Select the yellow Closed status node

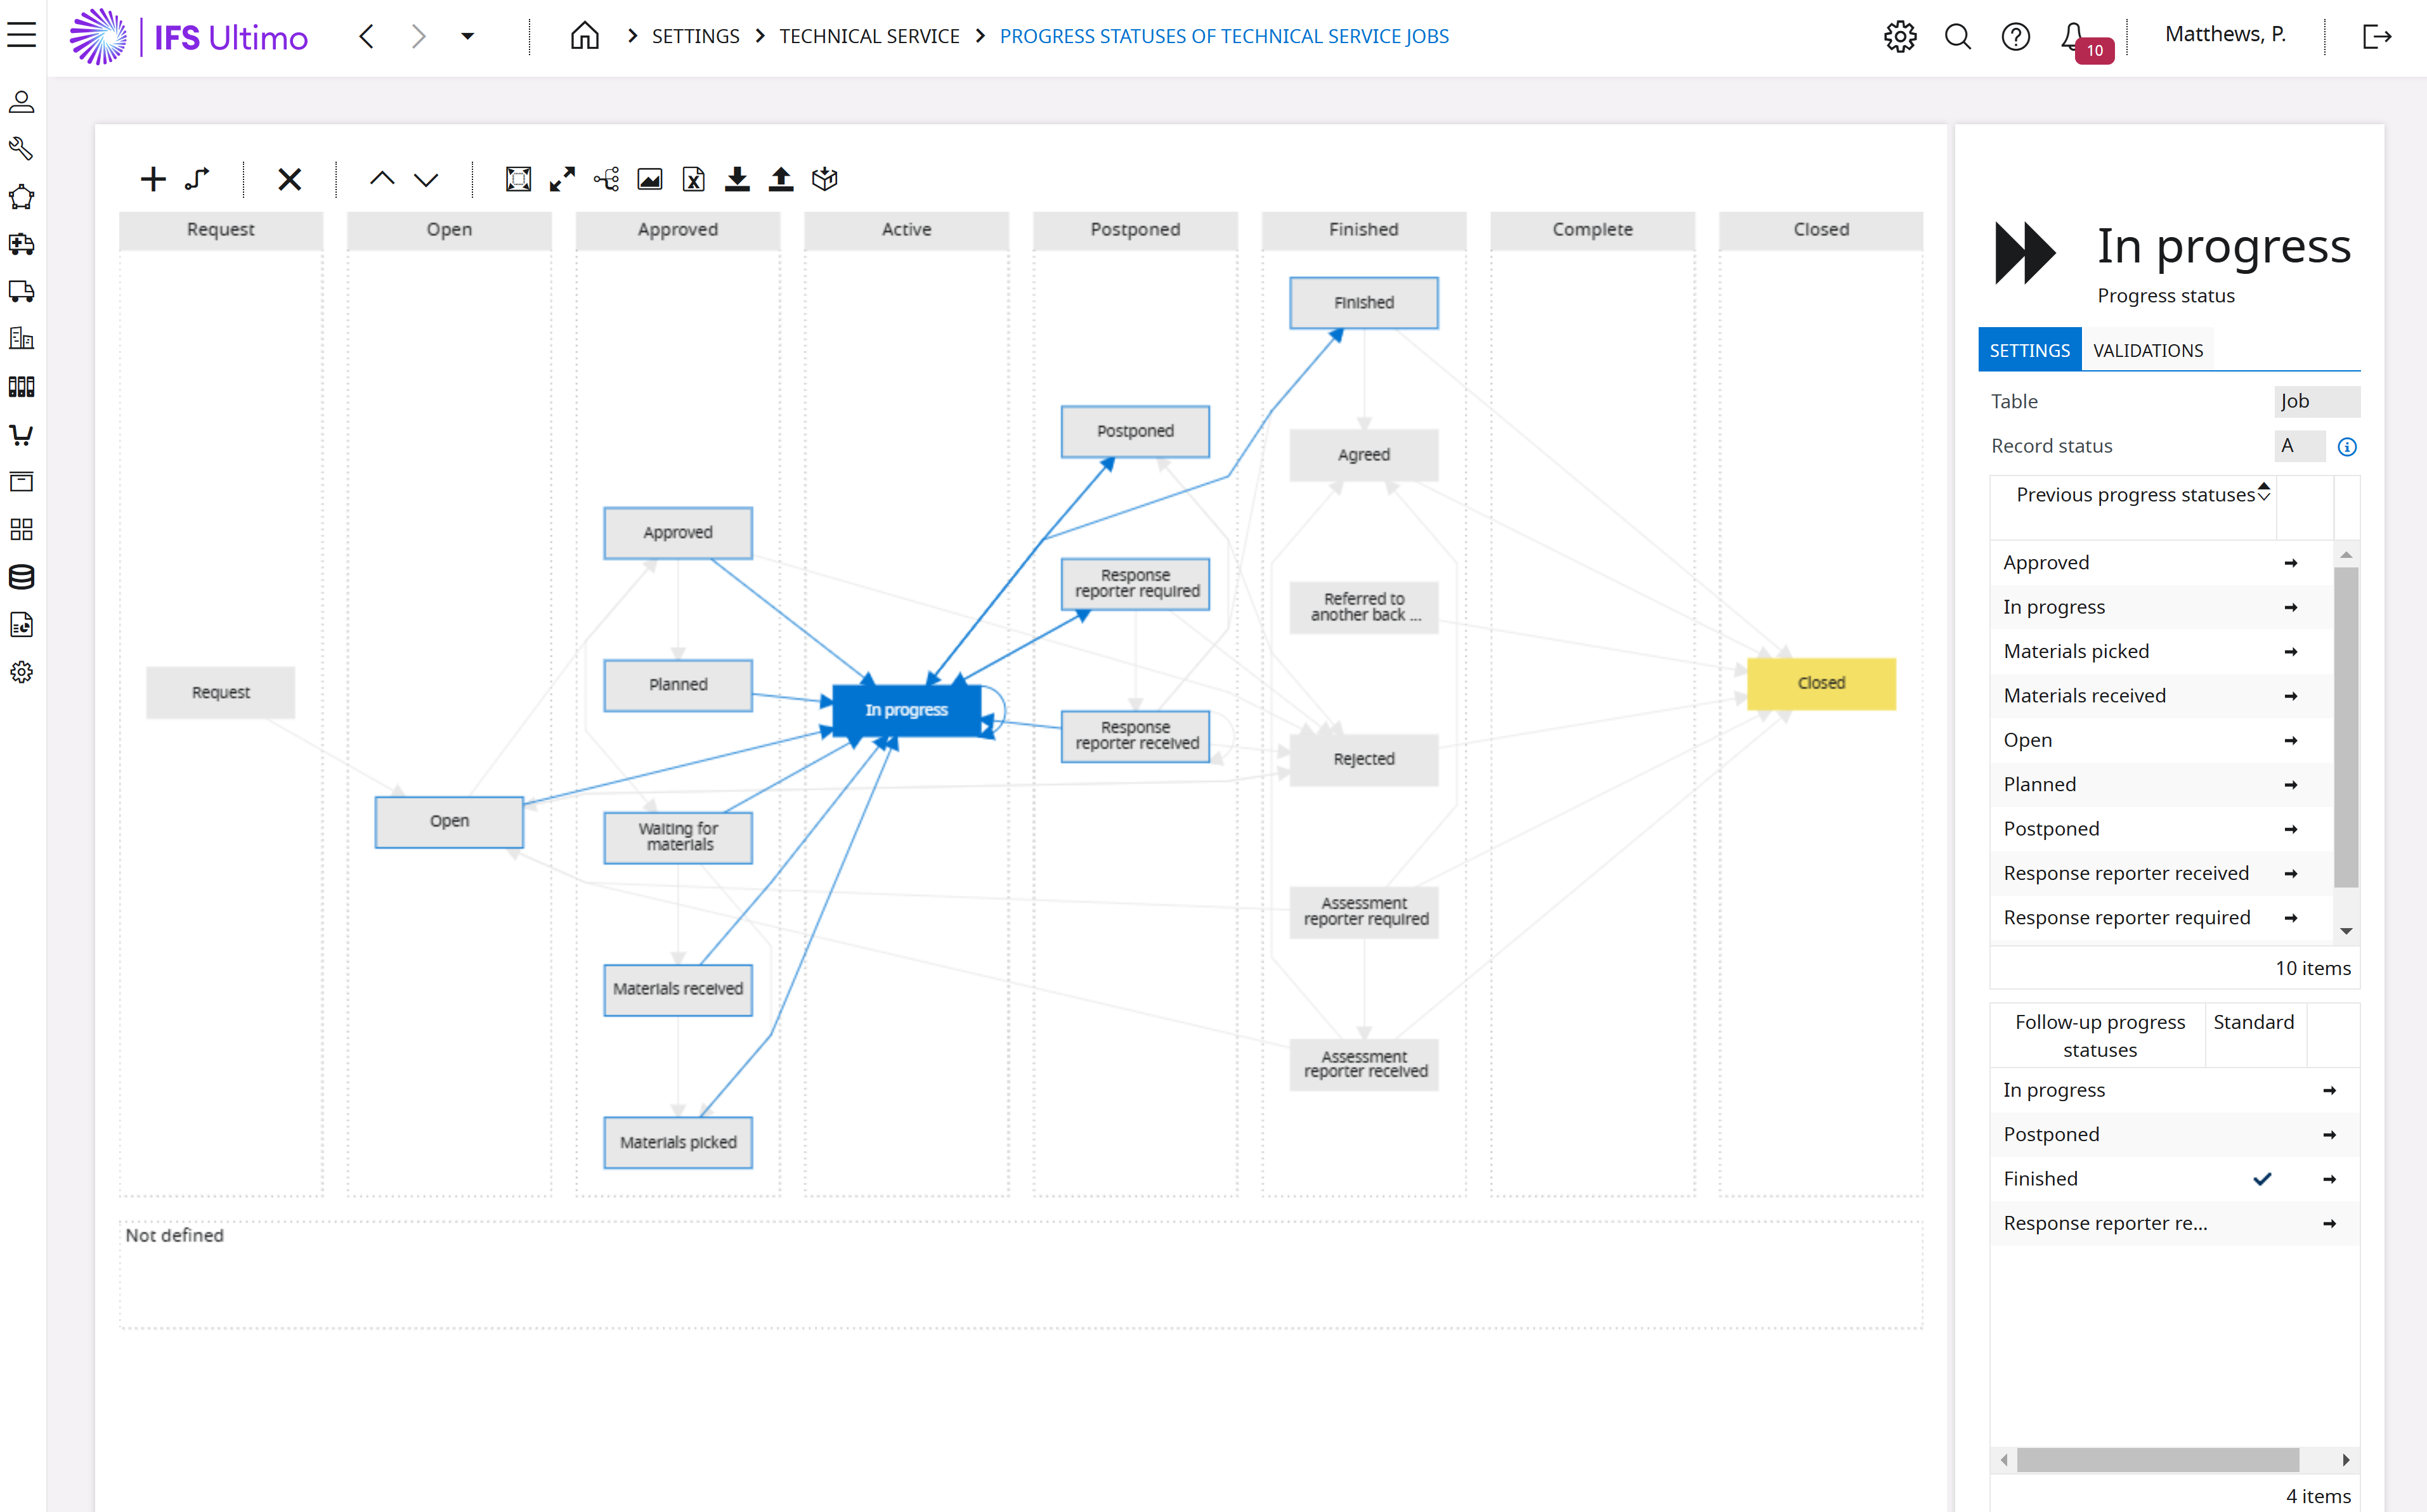click(x=1819, y=683)
